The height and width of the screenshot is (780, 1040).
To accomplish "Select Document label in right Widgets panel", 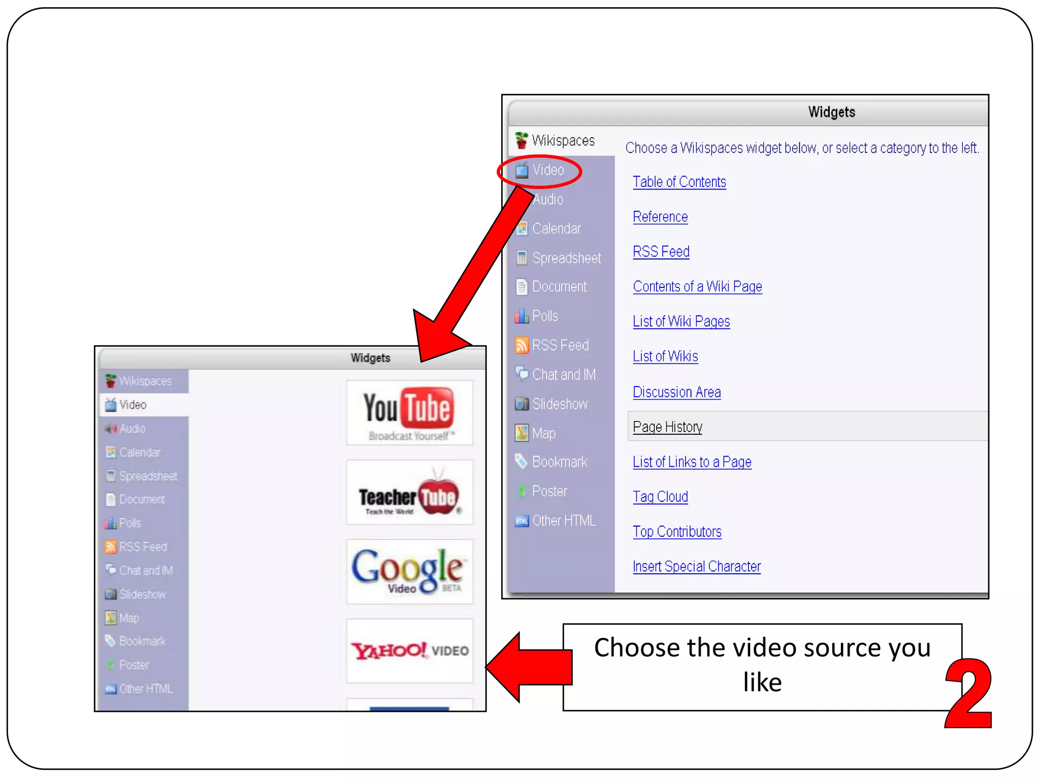I will tap(559, 287).
